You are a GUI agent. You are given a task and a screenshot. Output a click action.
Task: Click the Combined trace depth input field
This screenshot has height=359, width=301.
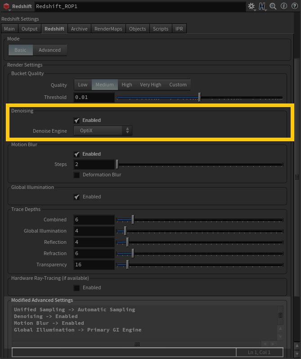tap(94, 220)
